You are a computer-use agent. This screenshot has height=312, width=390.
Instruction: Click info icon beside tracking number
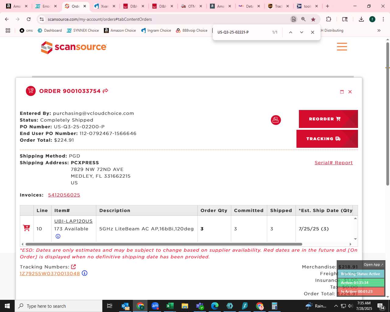tap(85, 273)
